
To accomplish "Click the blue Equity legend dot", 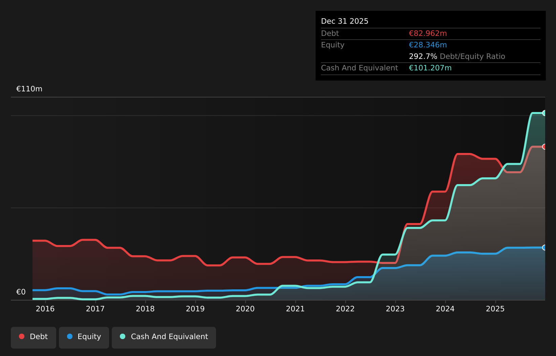I will coord(70,336).
